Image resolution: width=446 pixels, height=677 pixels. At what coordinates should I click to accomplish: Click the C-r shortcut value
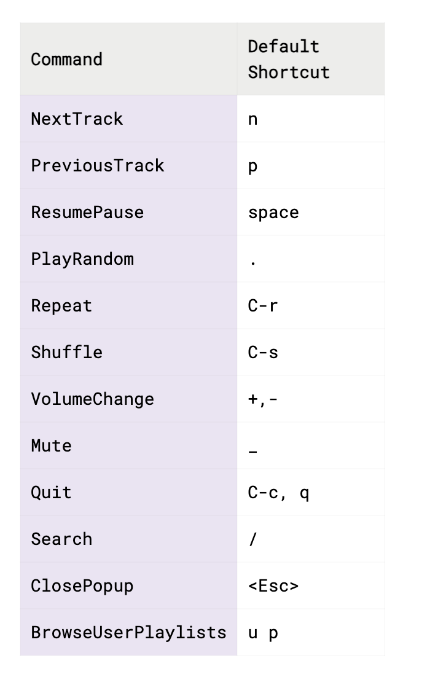pos(263,306)
